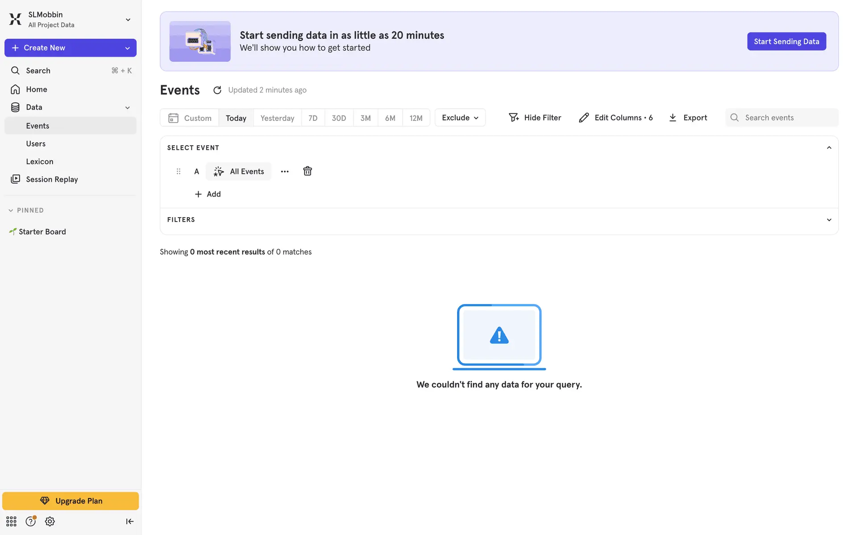Click Start Sending Data button
Viewport: 857px width, 535px height.
tap(786, 41)
